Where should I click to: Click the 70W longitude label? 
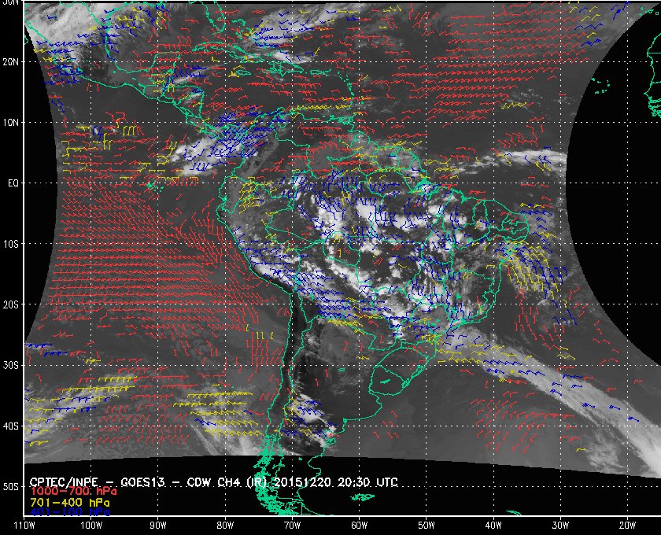click(x=292, y=526)
